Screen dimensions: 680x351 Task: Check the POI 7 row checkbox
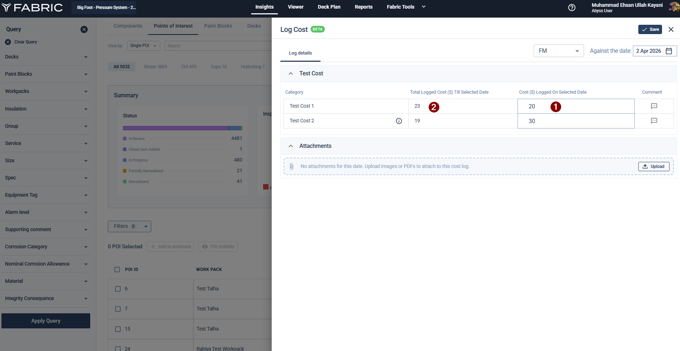click(118, 309)
